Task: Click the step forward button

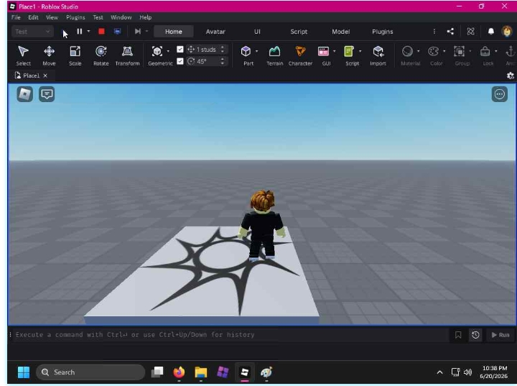Action: (x=138, y=32)
